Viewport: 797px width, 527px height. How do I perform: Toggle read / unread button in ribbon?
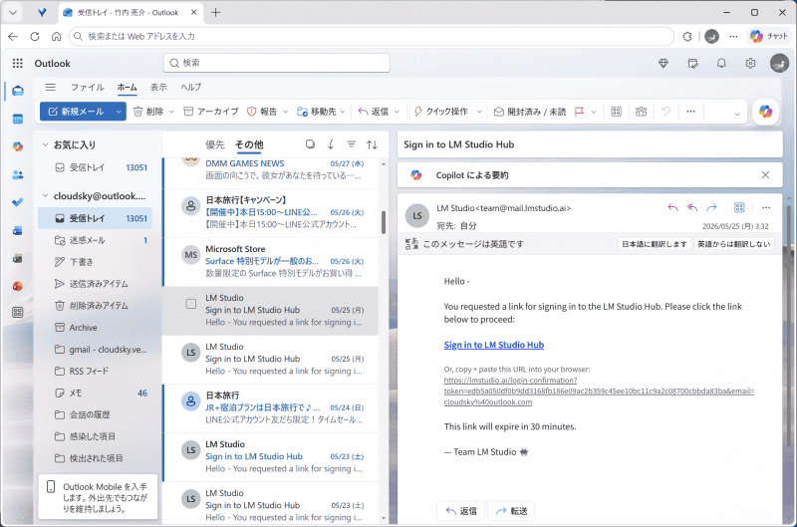[x=530, y=112]
